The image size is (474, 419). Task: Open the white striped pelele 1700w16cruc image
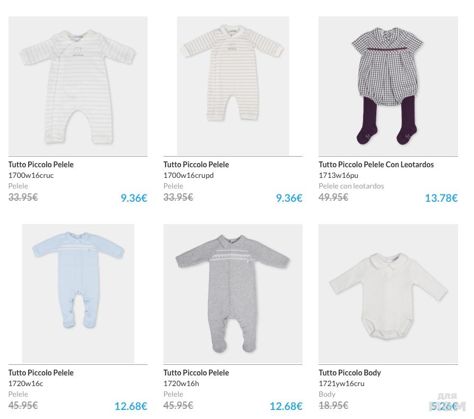(77, 86)
